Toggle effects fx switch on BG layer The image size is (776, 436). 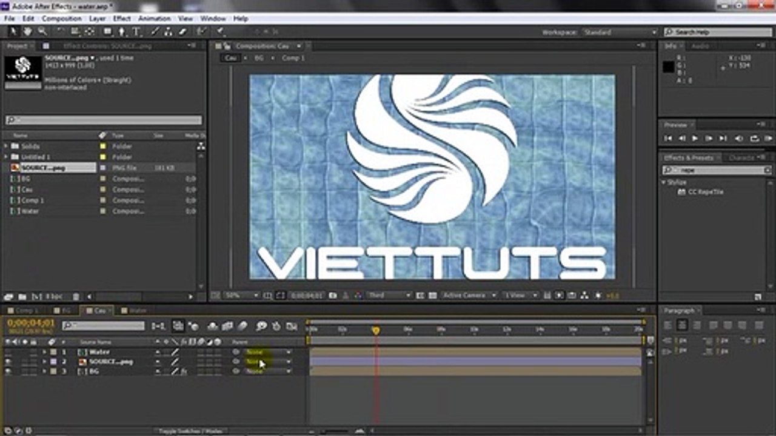[x=184, y=371]
